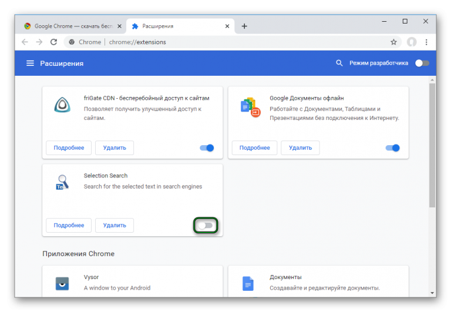Open Подробнее for friGate CDN
The image size is (451, 312).
point(69,147)
